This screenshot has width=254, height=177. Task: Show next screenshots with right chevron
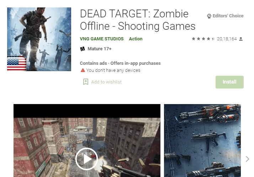click(x=247, y=159)
